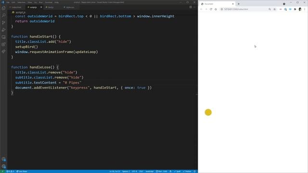Click the Chrome back arrow
Viewport: 308px width, 173px height.
(x=201, y=9)
